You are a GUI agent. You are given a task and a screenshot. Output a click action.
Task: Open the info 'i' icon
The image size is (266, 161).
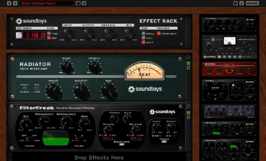[242, 3]
